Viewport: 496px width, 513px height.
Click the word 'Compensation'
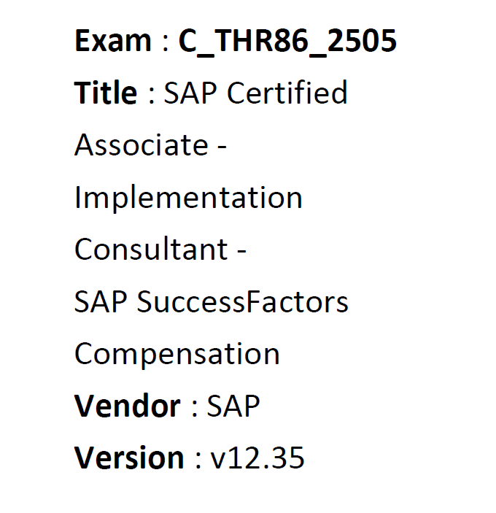[177, 355]
